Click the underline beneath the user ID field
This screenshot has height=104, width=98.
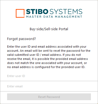(x=49, y=81)
